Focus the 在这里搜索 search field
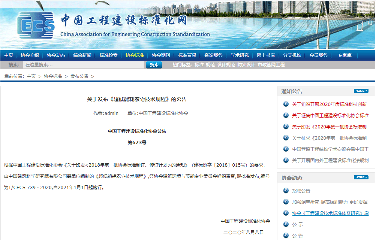 pyautogui.click(x=84, y=65)
